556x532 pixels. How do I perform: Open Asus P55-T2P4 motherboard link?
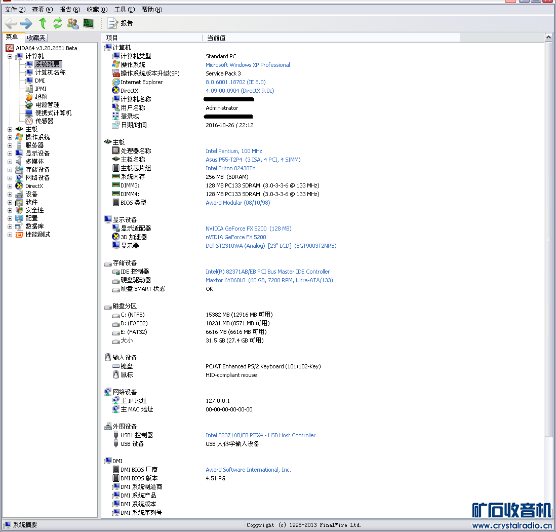click(x=253, y=160)
